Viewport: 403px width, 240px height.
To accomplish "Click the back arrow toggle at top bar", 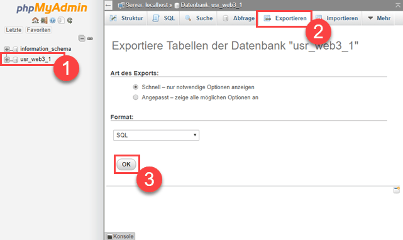I will click(x=109, y=5).
